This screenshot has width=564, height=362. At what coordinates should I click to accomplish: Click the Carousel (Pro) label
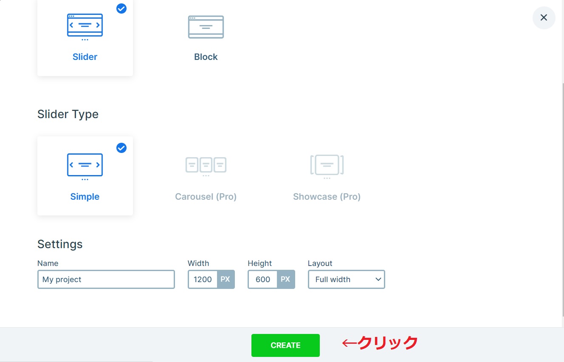point(206,197)
